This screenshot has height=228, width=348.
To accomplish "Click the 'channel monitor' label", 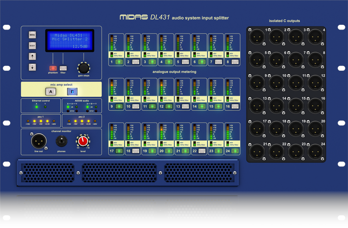I will (61, 131).
